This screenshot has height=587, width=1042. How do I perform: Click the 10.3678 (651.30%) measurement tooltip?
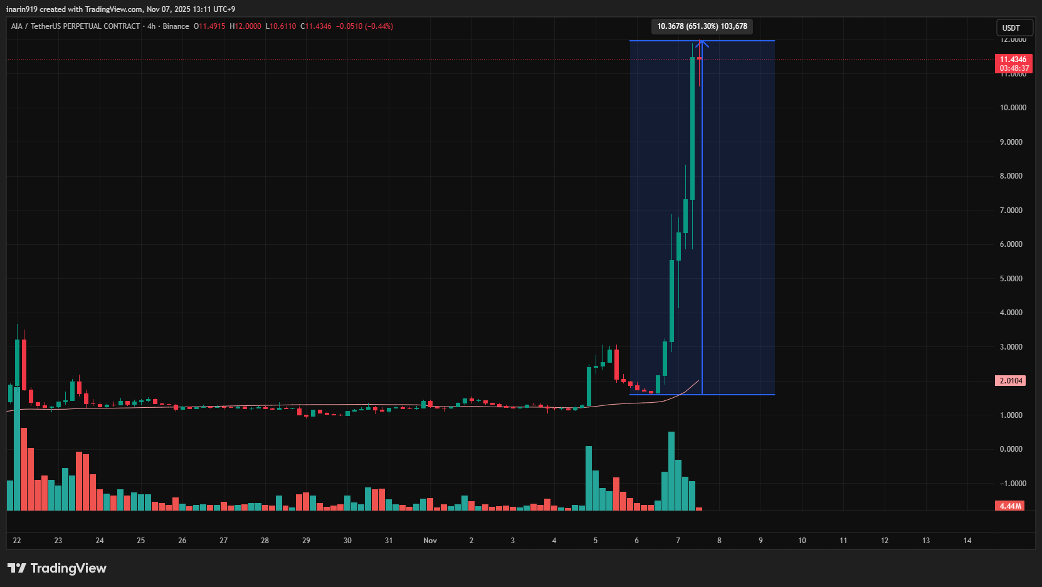click(x=702, y=26)
